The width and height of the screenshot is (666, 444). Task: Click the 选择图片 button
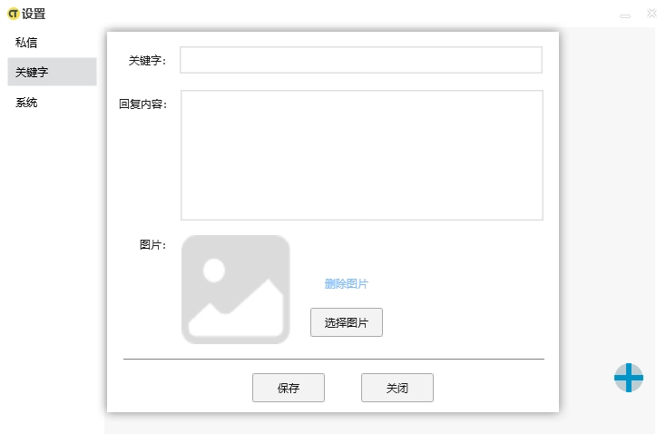347,322
